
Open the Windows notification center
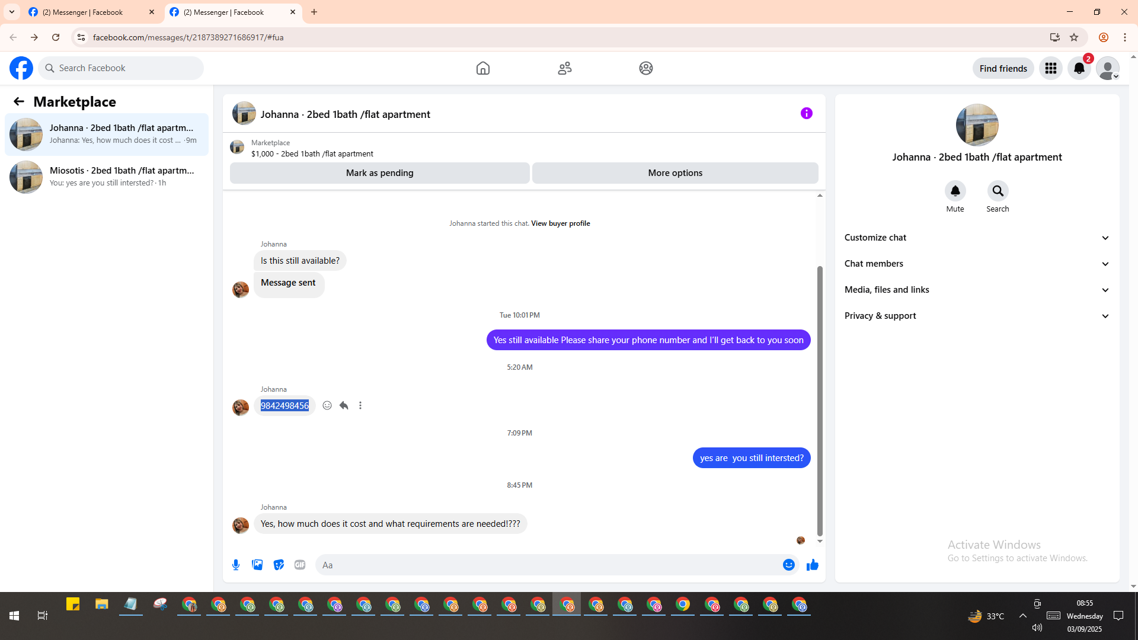(x=1118, y=616)
